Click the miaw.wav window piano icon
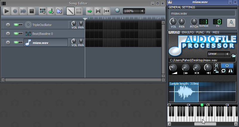This screenshot has width=239, height=127. click(x=170, y=2)
